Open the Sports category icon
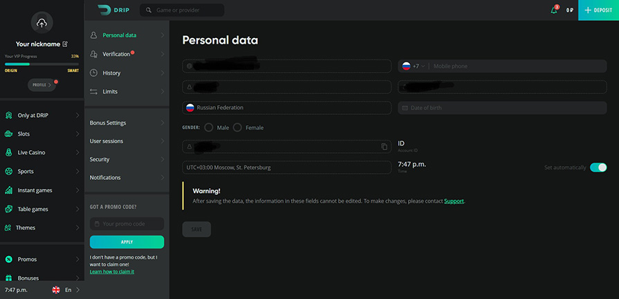This screenshot has width=619, height=299. [9, 171]
